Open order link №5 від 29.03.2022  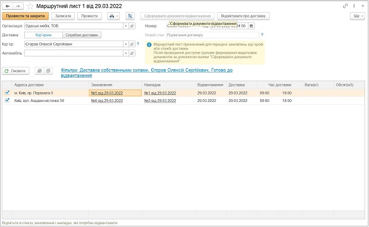coord(107,93)
